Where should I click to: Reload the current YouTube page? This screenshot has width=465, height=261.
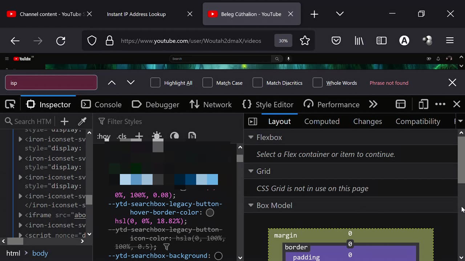(61, 41)
